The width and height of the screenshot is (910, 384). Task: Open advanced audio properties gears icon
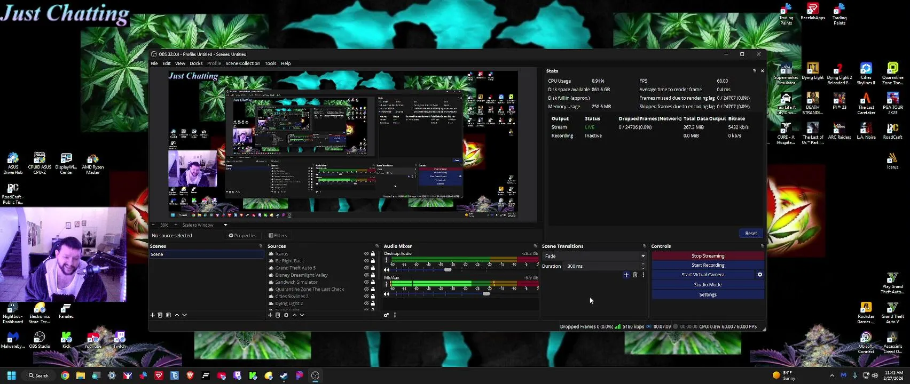[x=387, y=315]
